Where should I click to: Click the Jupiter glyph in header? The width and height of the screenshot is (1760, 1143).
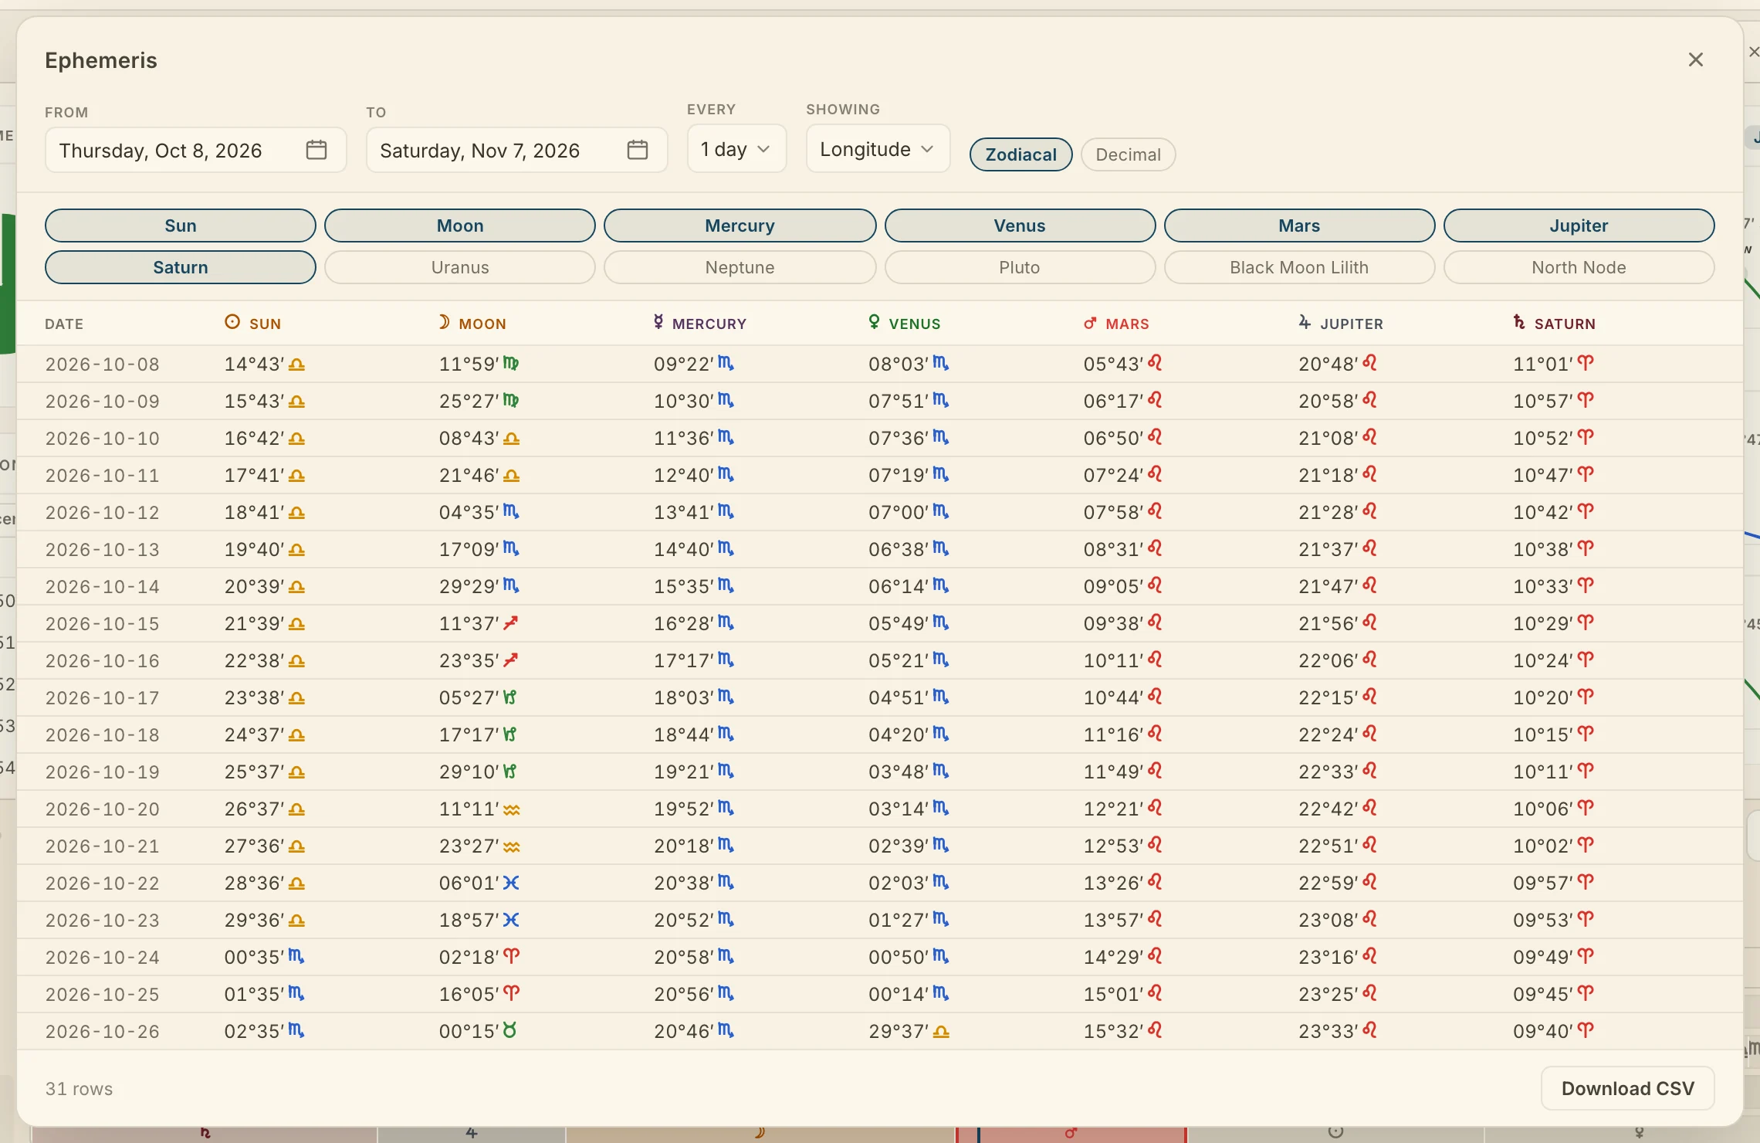pyautogui.click(x=1305, y=322)
